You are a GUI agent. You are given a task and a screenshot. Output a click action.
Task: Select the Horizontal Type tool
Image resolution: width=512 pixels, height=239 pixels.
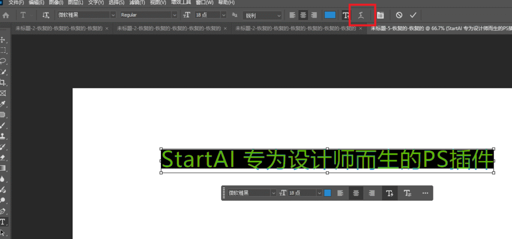3,222
